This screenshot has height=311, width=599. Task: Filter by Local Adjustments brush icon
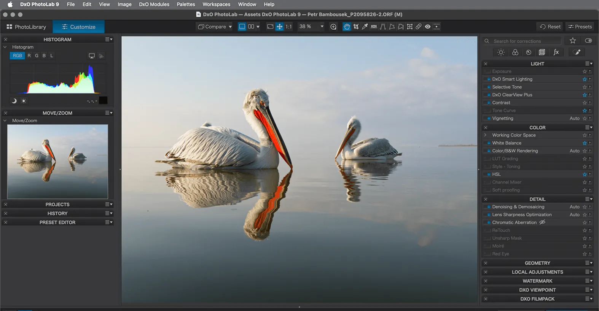(577, 52)
